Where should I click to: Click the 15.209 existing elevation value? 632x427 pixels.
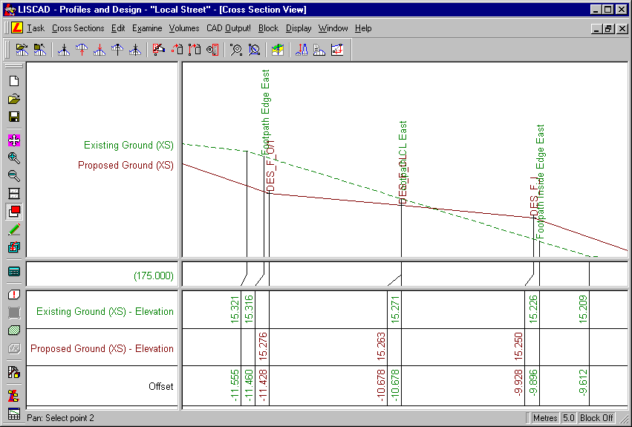pyautogui.click(x=583, y=309)
